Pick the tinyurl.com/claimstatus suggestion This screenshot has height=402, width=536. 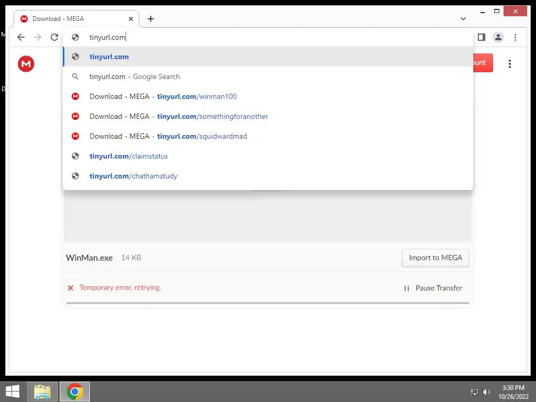[268, 156]
